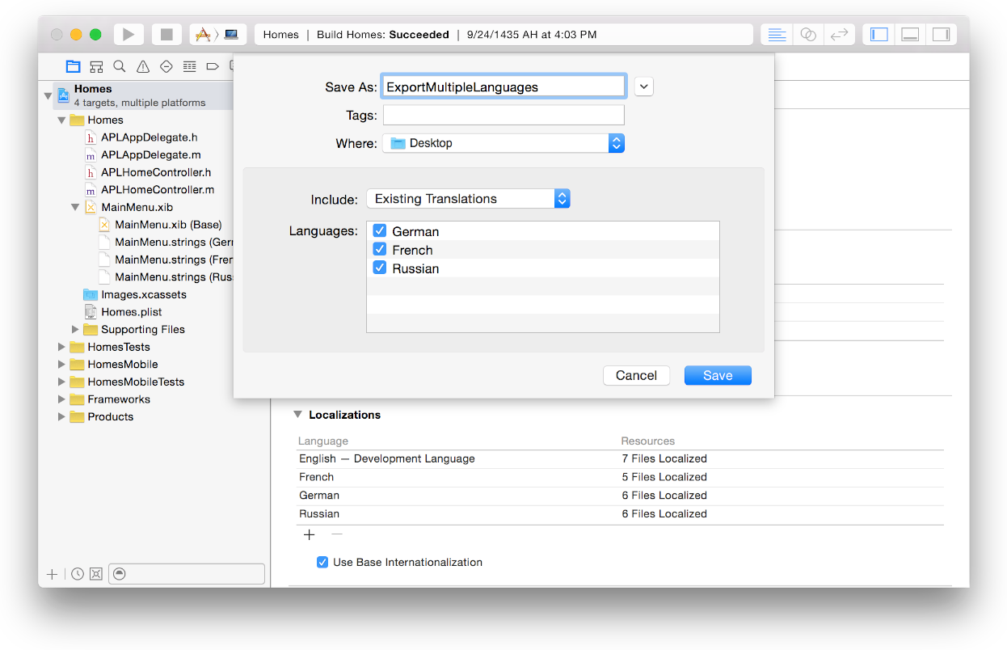Click the Save button
1007x650 pixels.
point(718,375)
